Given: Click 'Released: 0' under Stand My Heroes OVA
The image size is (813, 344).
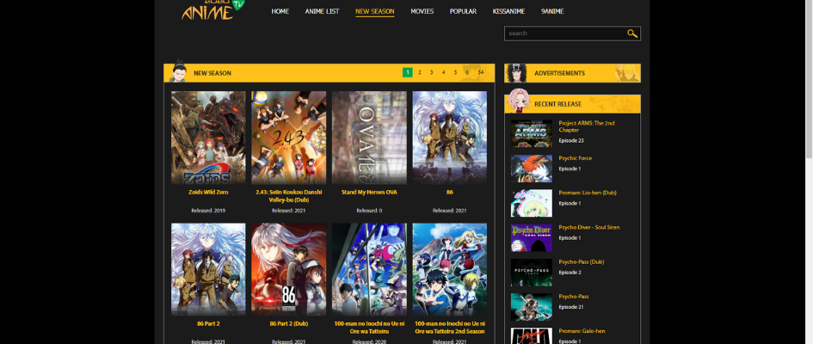Looking at the screenshot, I should 369,211.
